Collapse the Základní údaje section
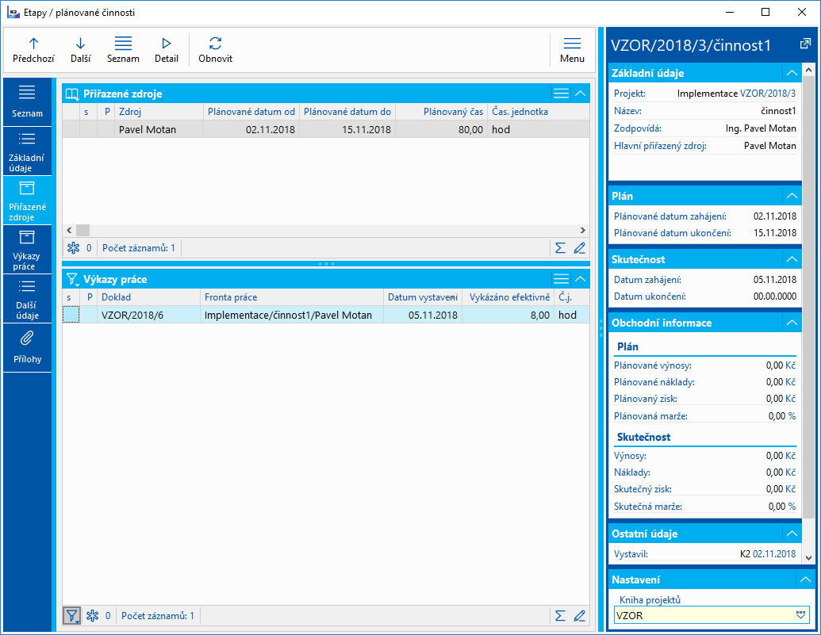The image size is (821, 635). 791,73
